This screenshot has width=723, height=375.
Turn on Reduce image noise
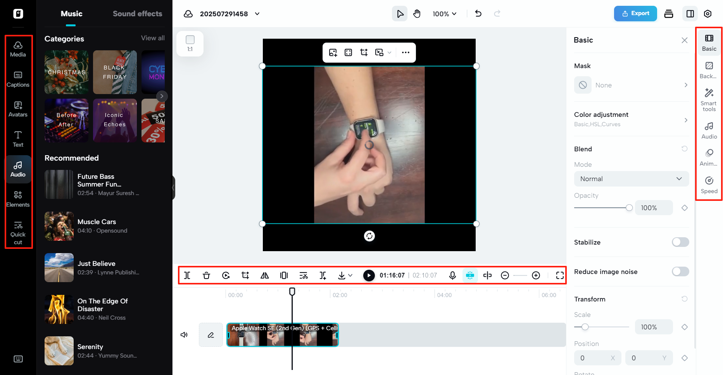click(x=680, y=271)
